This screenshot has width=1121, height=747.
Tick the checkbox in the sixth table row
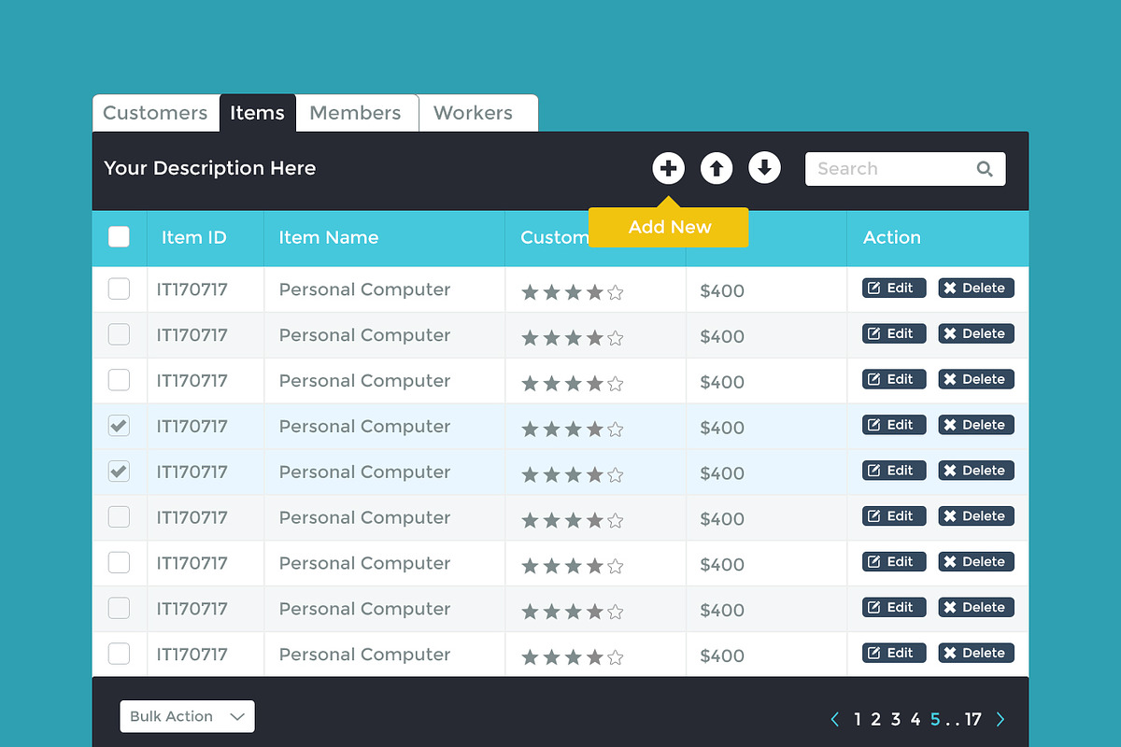(119, 516)
